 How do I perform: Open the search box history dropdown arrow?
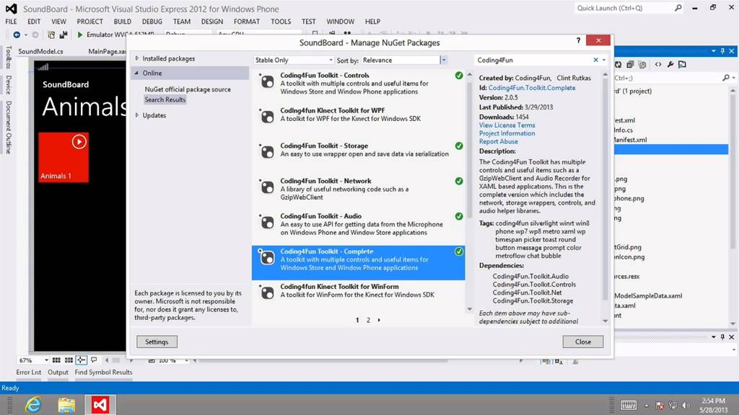click(x=604, y=61)
